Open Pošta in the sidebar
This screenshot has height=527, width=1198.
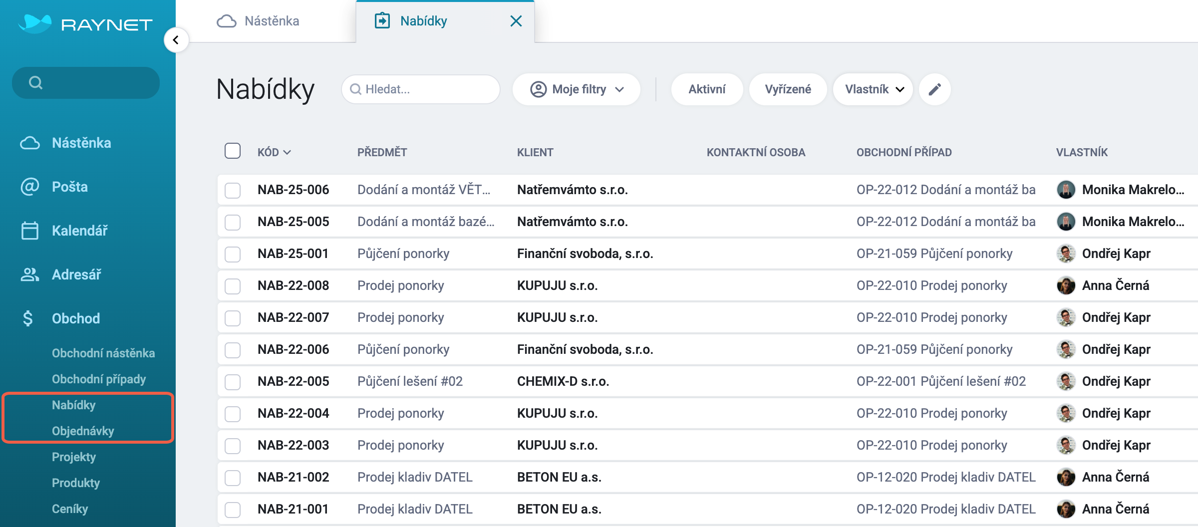pyautogui.click(x=70, y=187)
